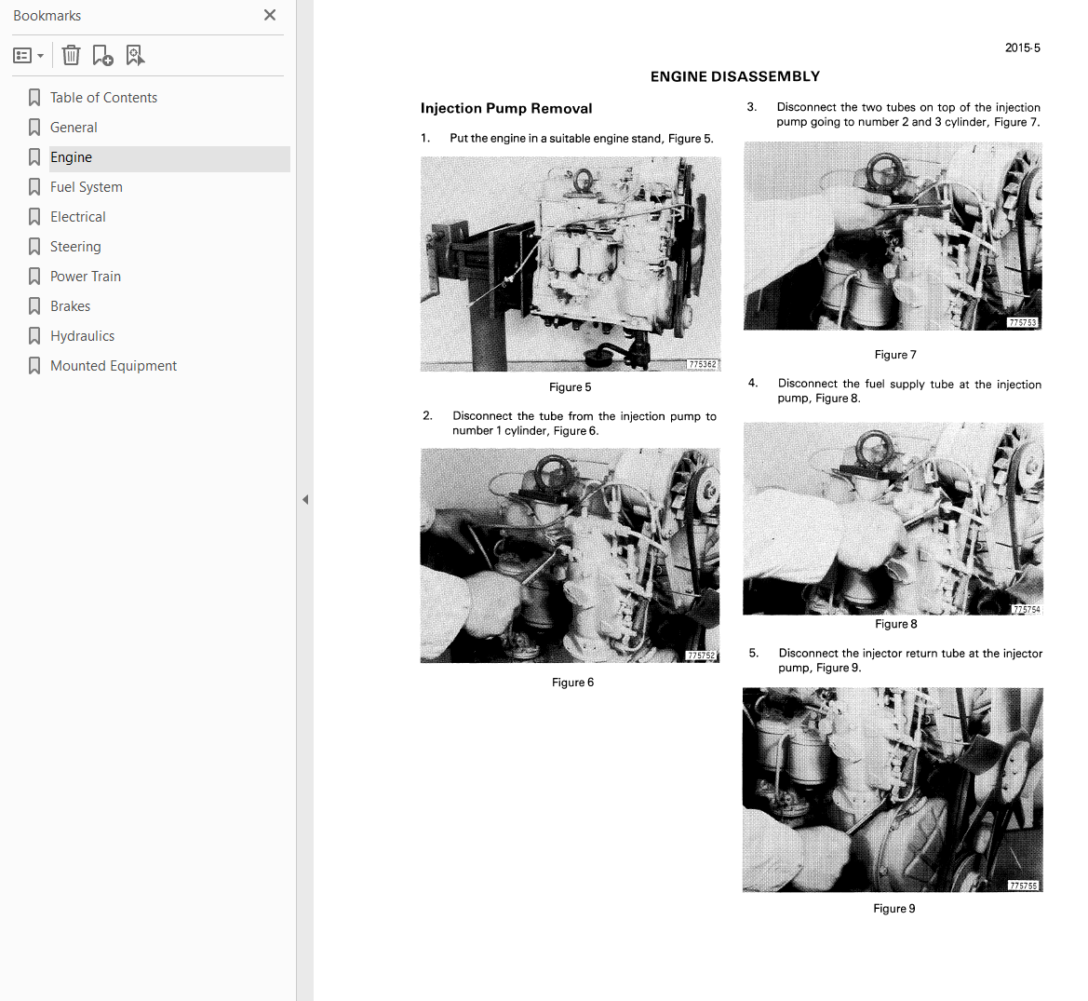Click the bookmark icon beside Table of Contents
Image resolution: width=1088 pixels, height=1001 pixels.
pos(34,98)
